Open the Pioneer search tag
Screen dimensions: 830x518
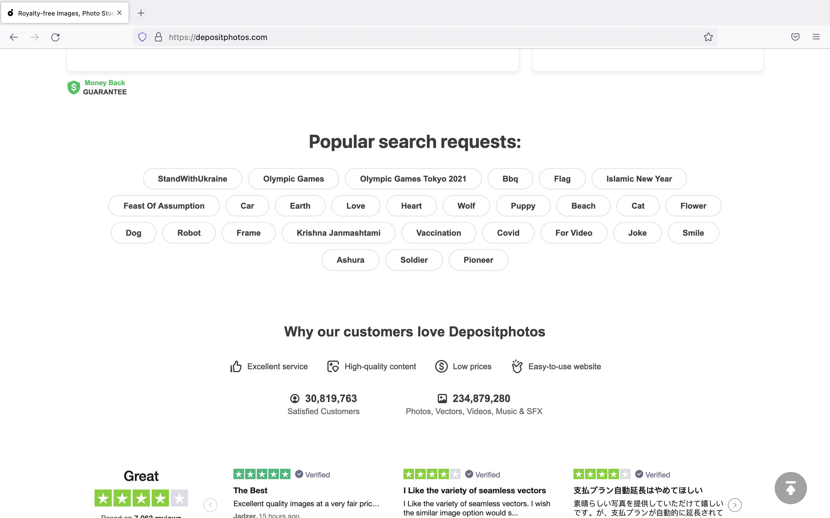coord(478,260)
